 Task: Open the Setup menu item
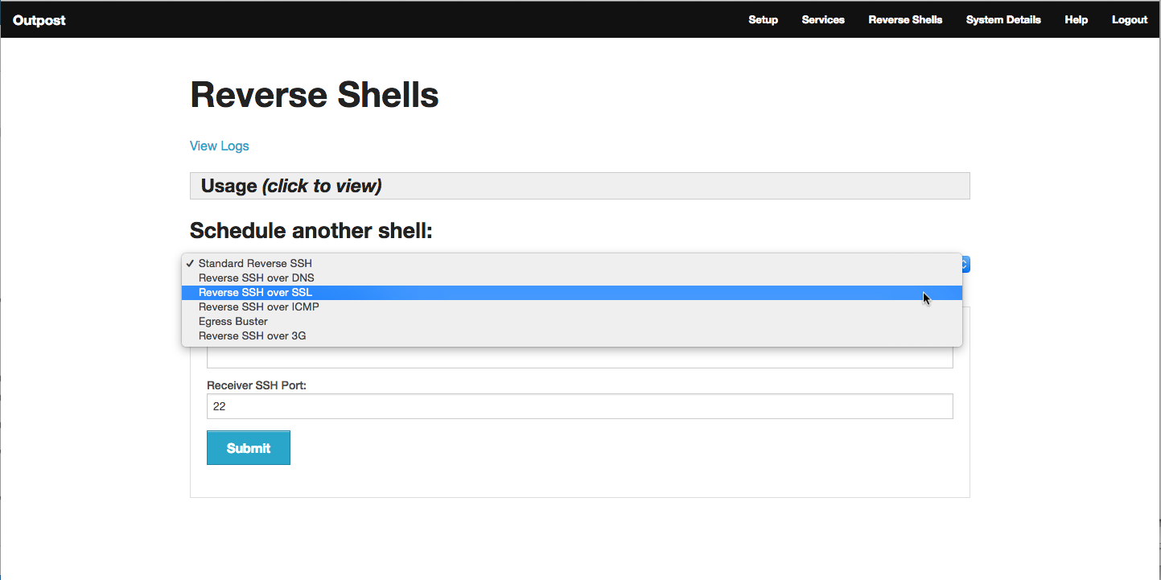point(763,20)
